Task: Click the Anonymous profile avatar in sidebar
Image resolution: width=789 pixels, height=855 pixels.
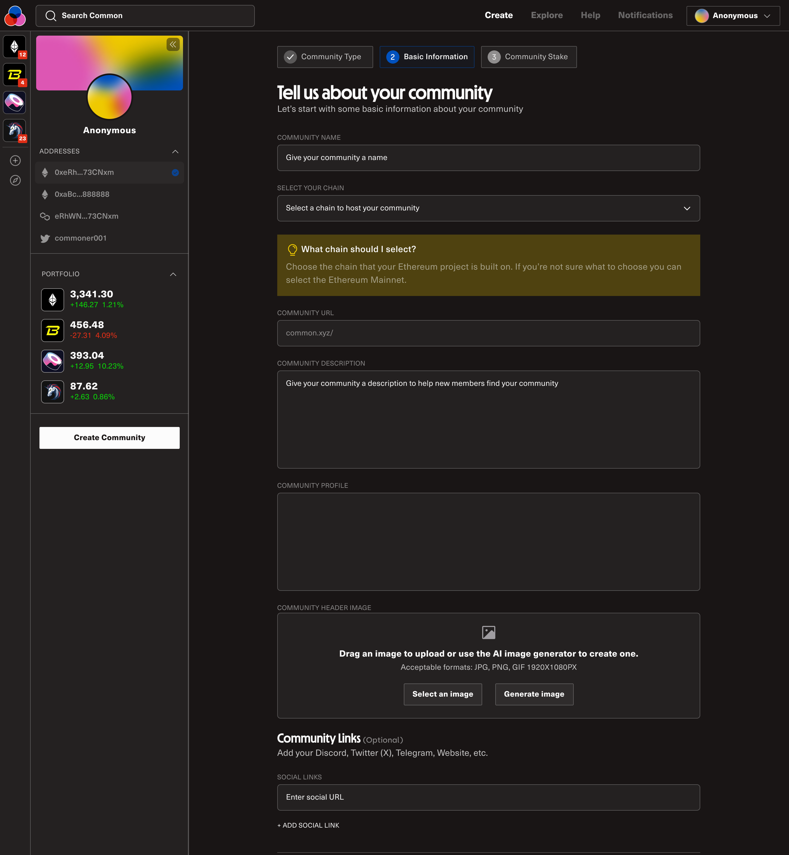Action: coord(109,97)
